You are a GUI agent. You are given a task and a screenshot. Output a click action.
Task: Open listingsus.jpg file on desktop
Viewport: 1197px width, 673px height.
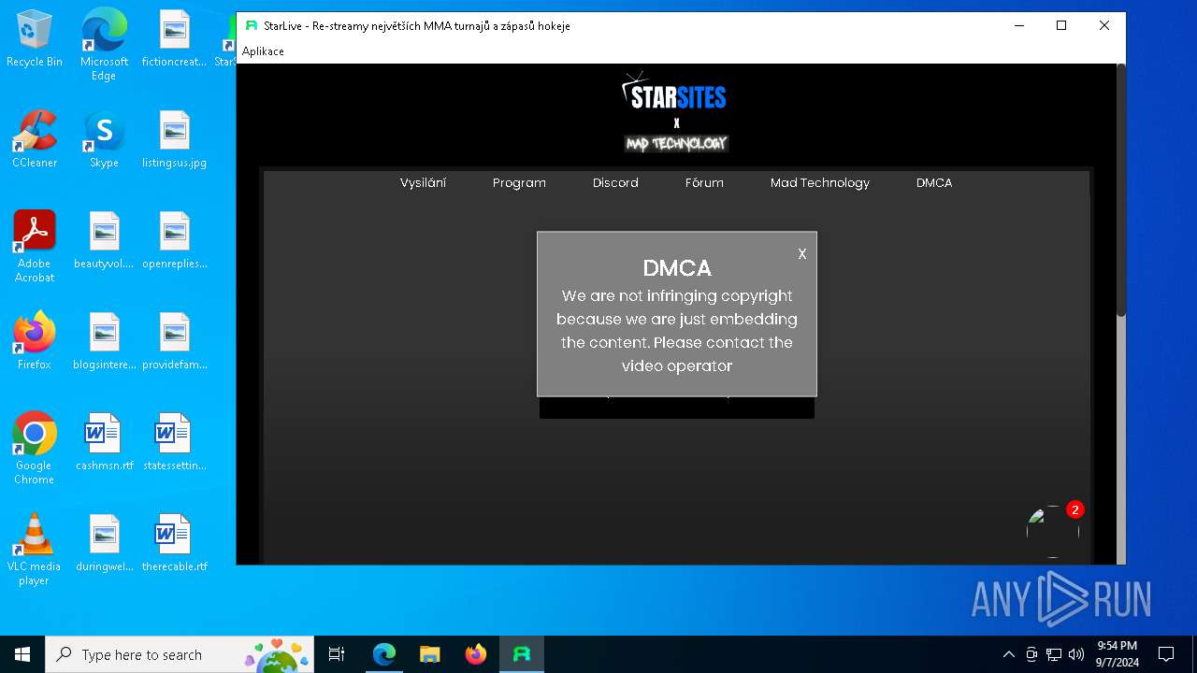pos(174,140)
